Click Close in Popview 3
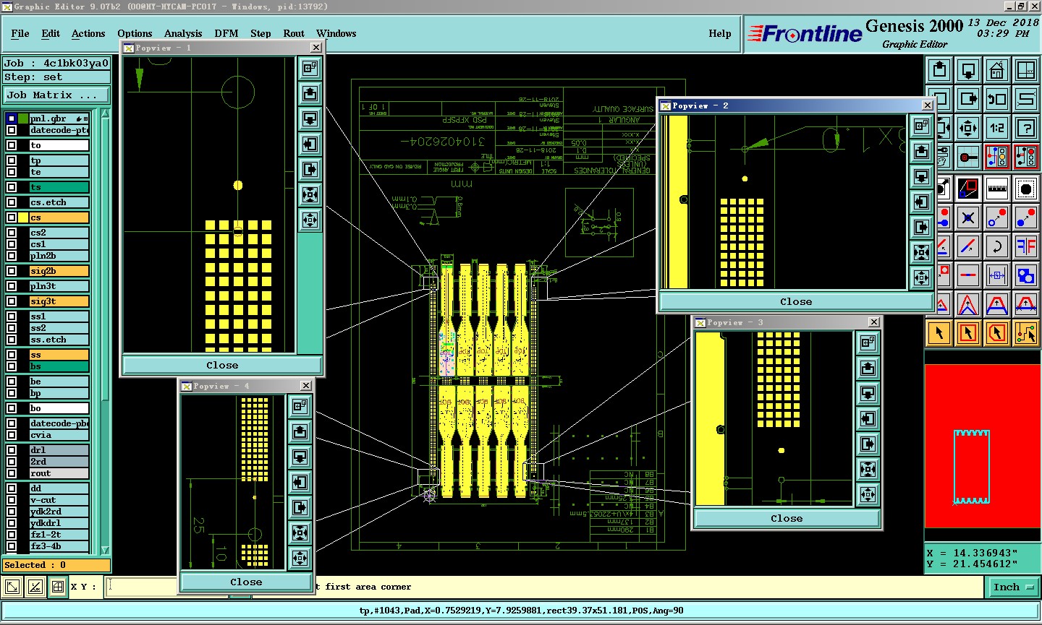Screen dimensions: 1042x625 (x=787, y=518)
